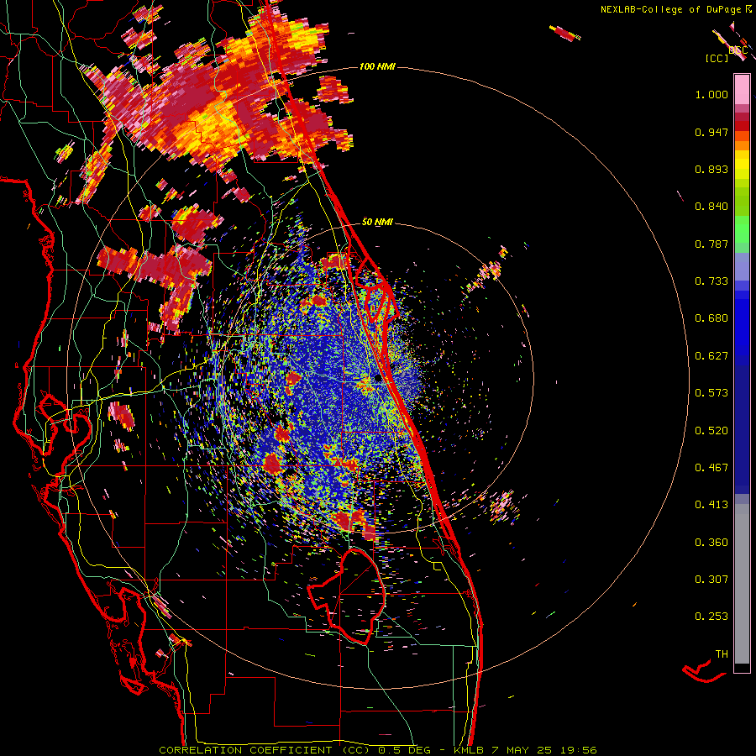Select the 0.733 colorbar value label
756x756 pixels.
pyautogui.click(x=711, y=281)
